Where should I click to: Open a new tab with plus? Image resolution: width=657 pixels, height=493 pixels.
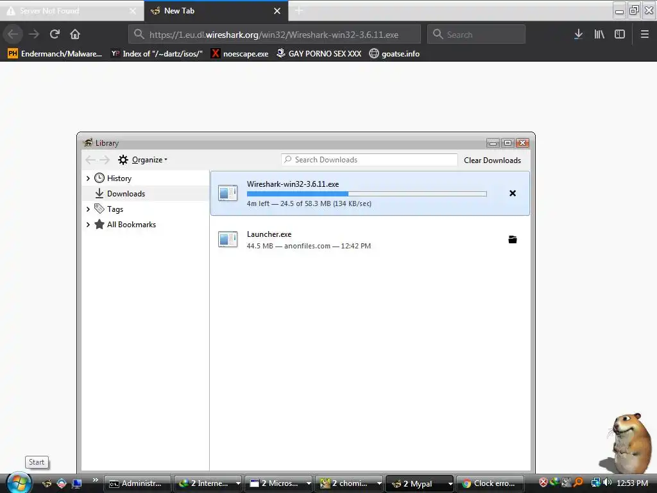coord(299,10)
